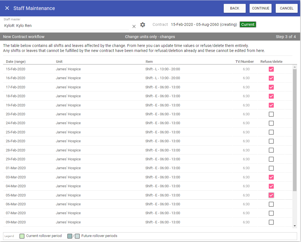Uncheck Refuse/delete for 05-Mar-2020 shift
This screenshot has width=301, height=242.
[271, 195]
